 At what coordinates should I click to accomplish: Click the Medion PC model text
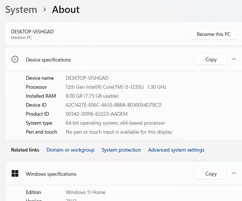(x=21, y=37)
